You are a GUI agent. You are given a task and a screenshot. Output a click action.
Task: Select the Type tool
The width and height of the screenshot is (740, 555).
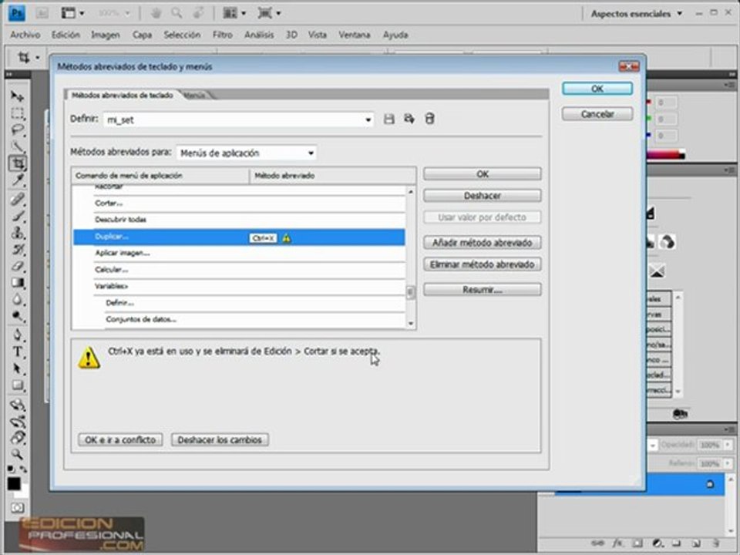click(18, 352)
